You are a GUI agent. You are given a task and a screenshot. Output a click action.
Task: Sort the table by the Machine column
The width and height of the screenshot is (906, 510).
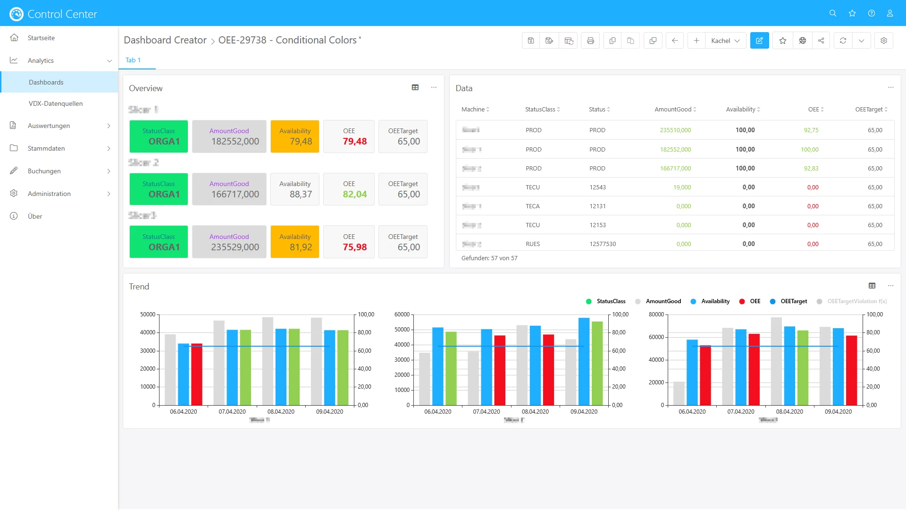pos(475,109)
